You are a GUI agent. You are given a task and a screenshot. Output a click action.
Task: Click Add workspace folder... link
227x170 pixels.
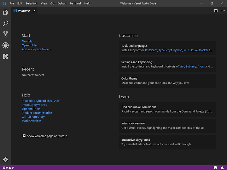[x=37, y=49]
